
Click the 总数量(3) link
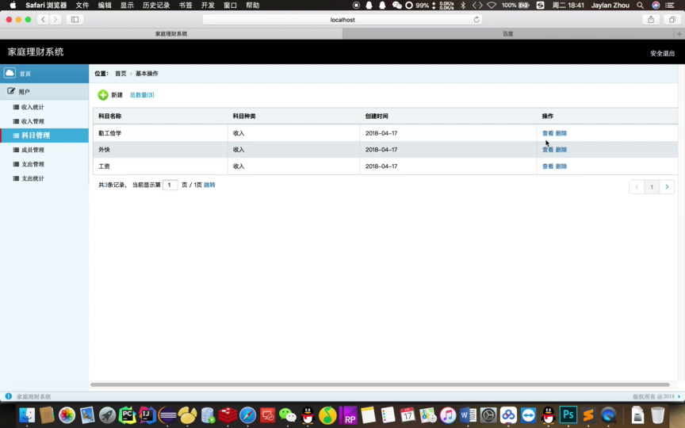point(142,95)
